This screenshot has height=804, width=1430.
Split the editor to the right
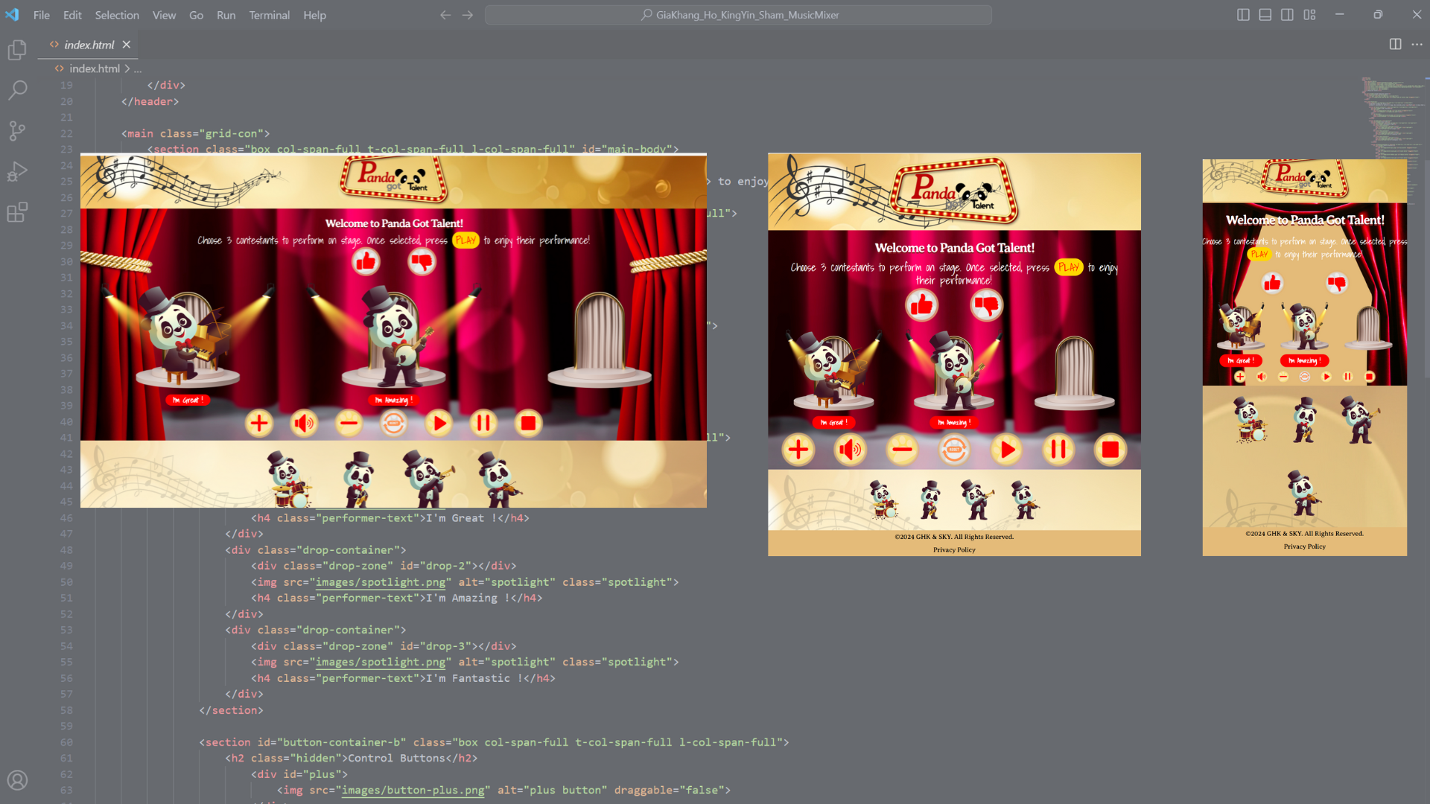(x=1395, y=45)
